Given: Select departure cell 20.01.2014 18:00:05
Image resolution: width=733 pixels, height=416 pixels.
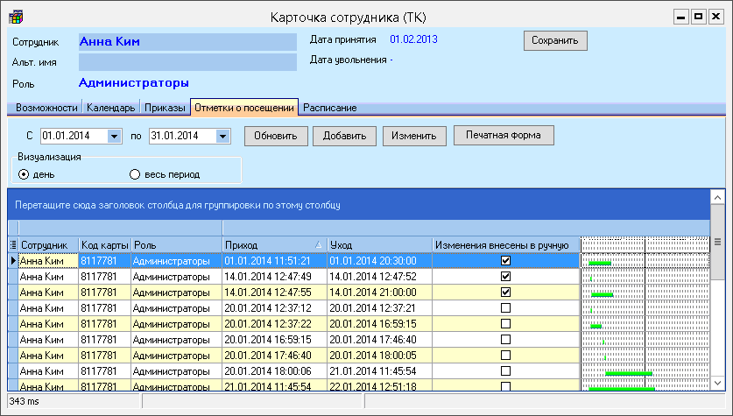Looking at the screenshot, I should point(379,356).
